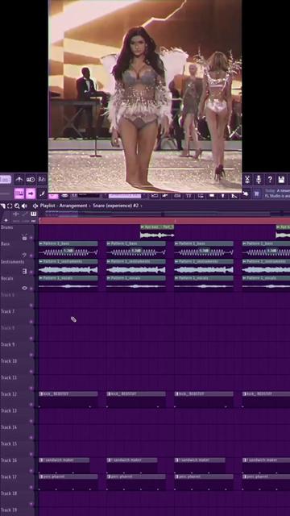Click 'Track 9' label in track list
Viewport: 290px width, 516px height.
click(x=7, y=344)
